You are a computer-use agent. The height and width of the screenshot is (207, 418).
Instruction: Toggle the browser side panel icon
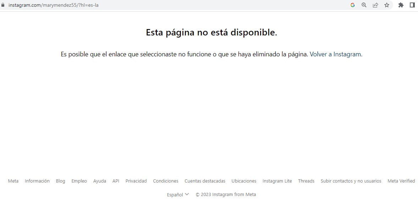tap(412, 5)
